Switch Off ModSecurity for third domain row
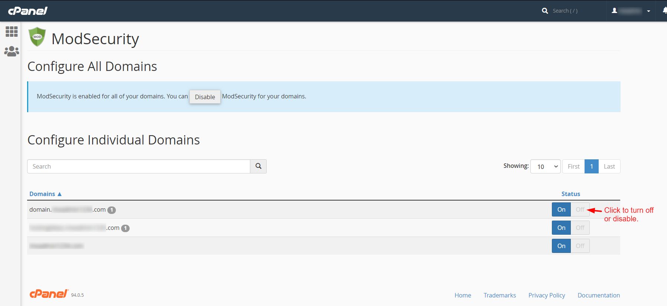 (580, 246)
